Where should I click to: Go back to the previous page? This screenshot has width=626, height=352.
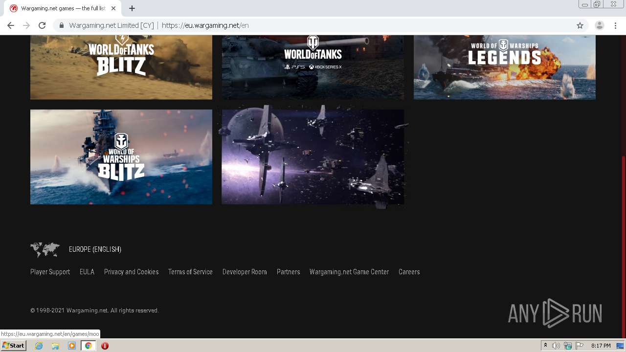(11, 25)
